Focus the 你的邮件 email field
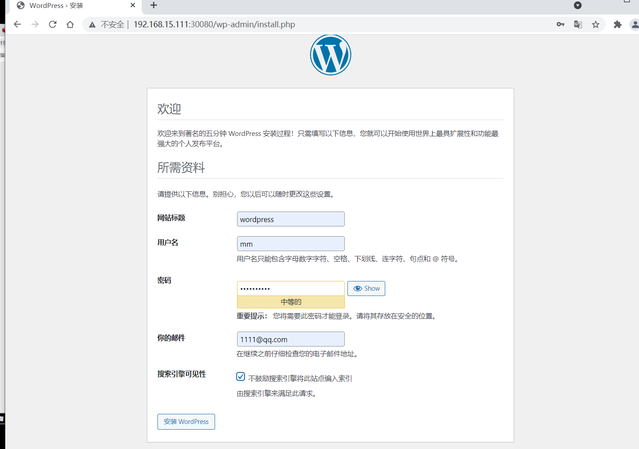 point(291,339)
